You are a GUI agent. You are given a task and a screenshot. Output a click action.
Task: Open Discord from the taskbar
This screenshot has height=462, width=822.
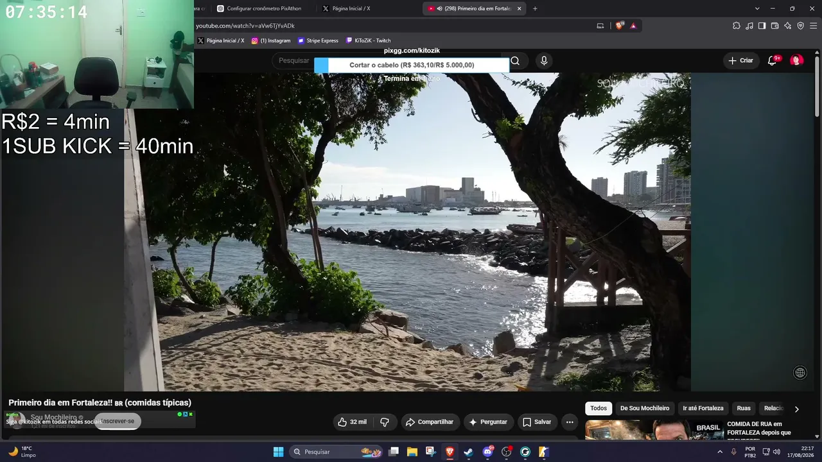coord(487,452)
